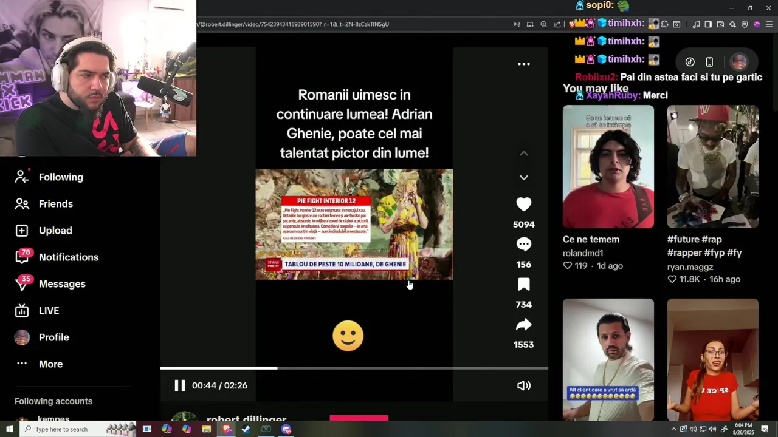Open the browser extensions puzzle icon
Viewport: 778px width, 437px height.
tap(664, 24)
